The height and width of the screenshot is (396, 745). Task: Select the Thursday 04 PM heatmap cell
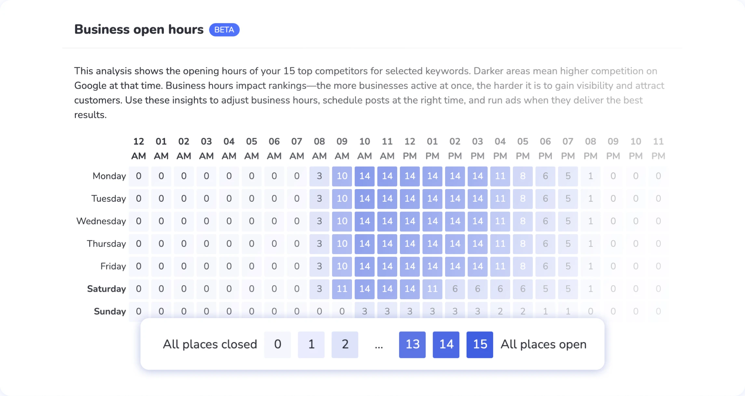click(x=500, y=244)
